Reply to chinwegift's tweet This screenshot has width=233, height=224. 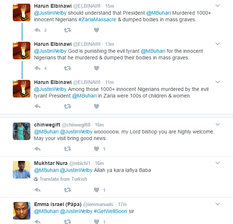coord(37,149)
